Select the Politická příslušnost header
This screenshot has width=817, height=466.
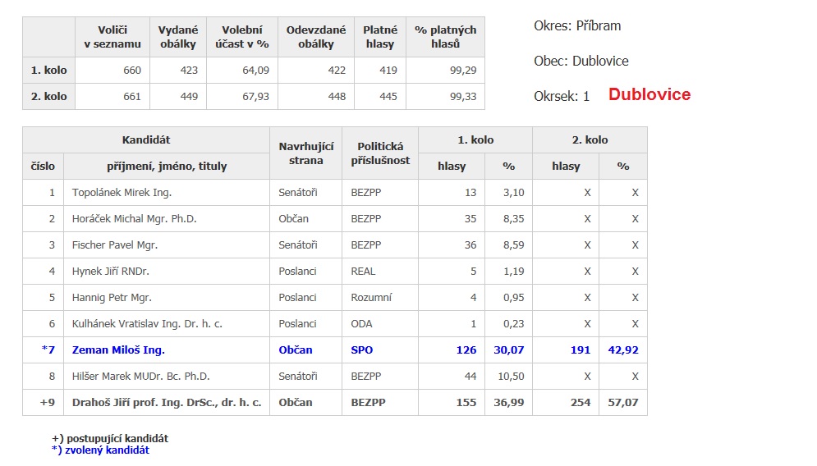[x=379, y=153]
